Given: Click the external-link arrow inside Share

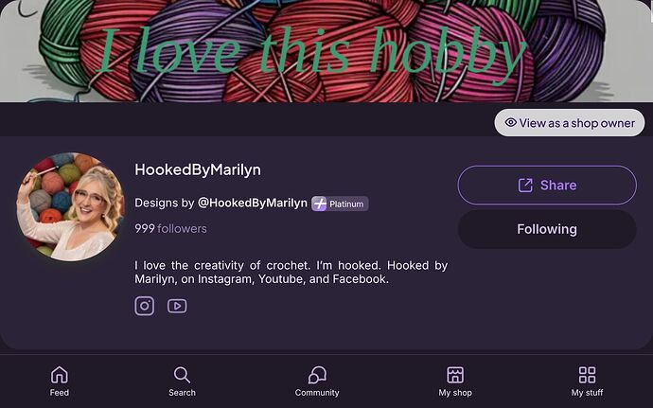Looking at the screenshot, I should pos(525,186).
